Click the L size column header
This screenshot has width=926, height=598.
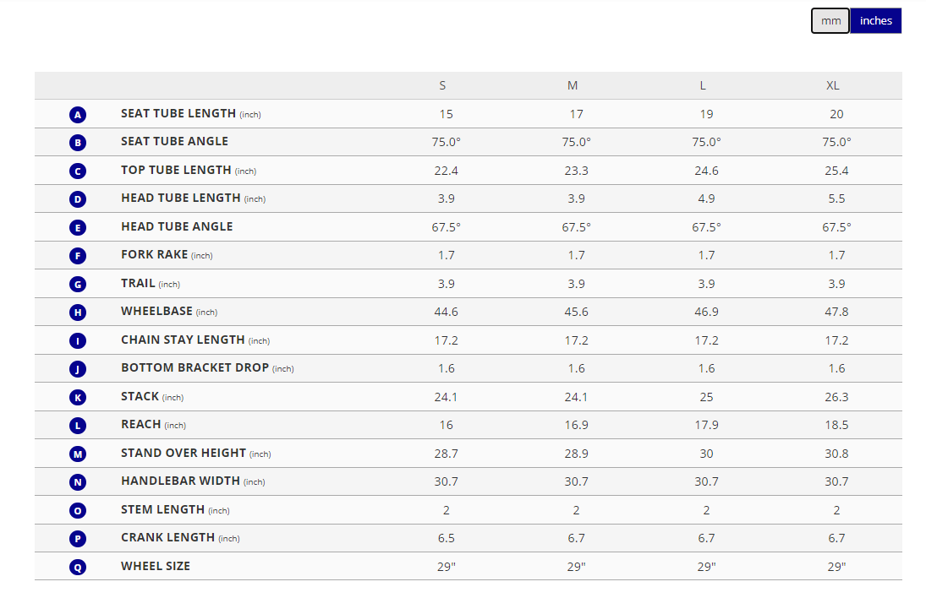coord(703,86)
